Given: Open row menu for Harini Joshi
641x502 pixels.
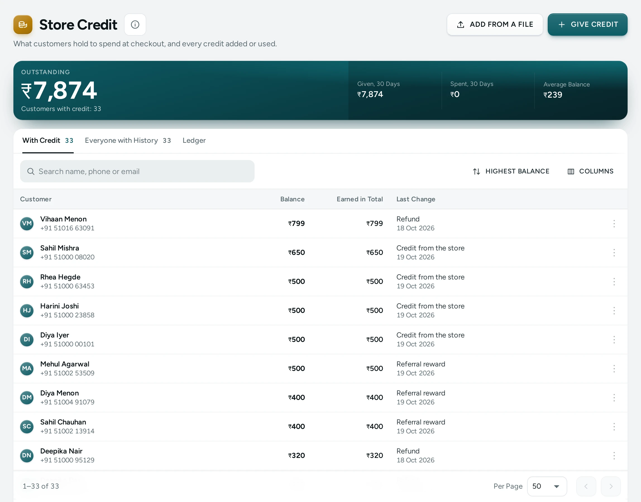Looking at the screenshot, I should [614, 311].
